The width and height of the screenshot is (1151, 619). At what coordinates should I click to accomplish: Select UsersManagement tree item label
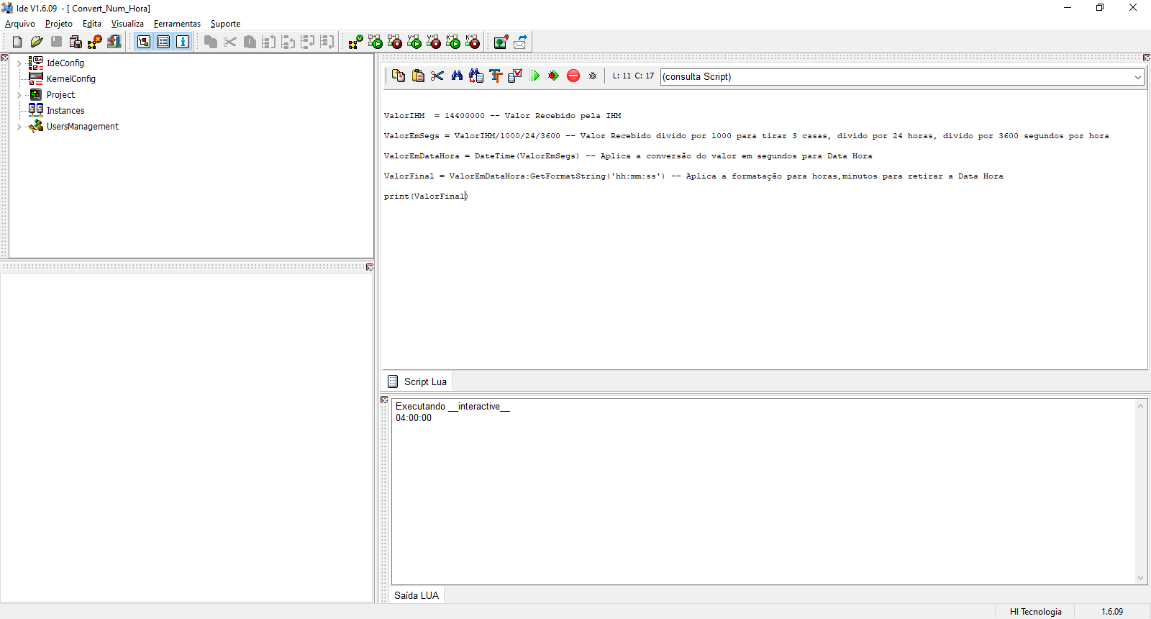[83, 127]
